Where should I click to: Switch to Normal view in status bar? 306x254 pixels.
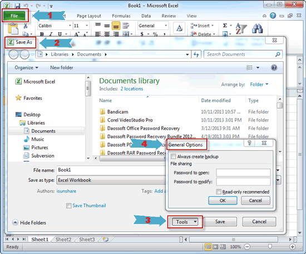pyautogui.click(x=208, y=247)
